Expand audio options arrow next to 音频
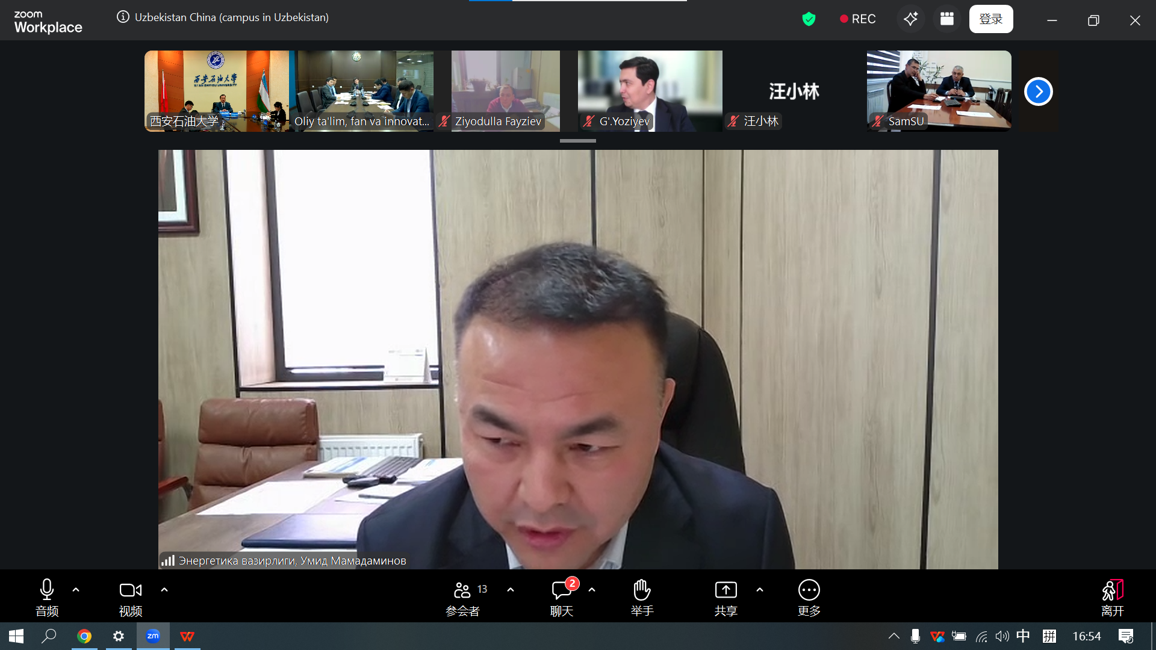1156x650 pixels. coord(76,590)
